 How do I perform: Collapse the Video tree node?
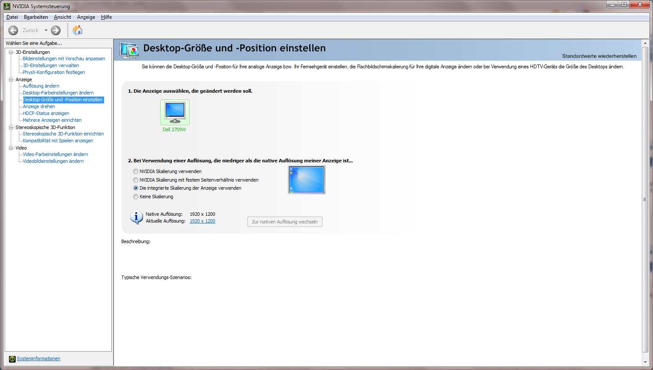pyautogui.click(x=11, y=148)
